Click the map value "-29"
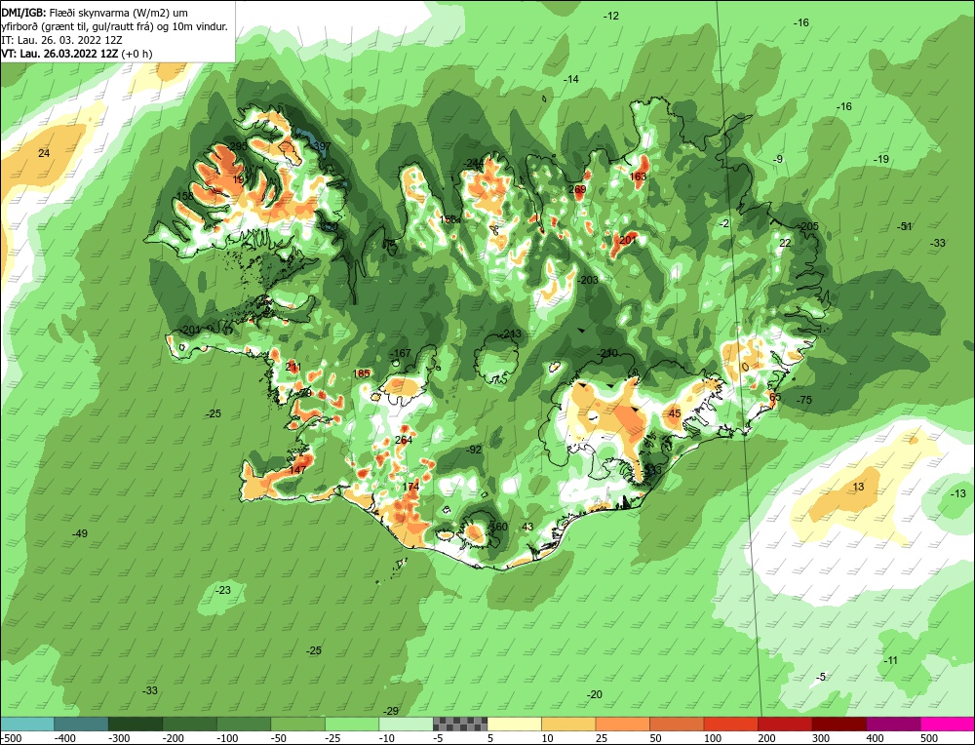975x745 pixels. (391, 711)
